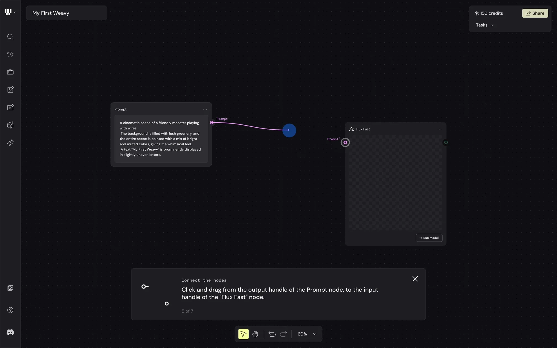Open the help question mark icon
This screenshot has width=557, height=348.
click(10, 310)
